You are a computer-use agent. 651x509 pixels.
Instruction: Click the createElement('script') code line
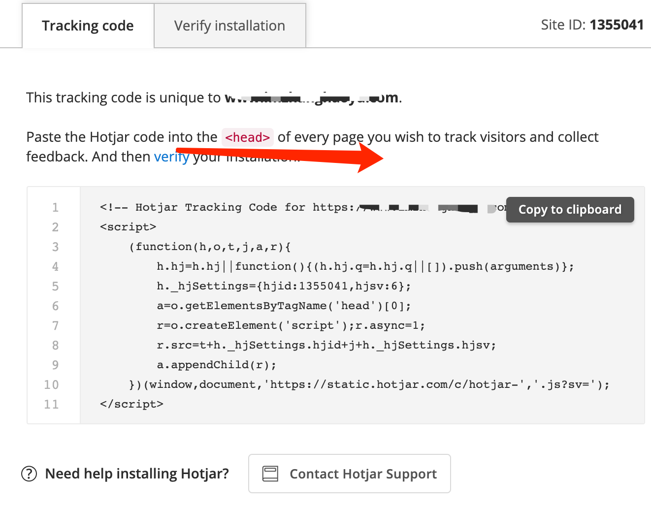click(291, 325)
